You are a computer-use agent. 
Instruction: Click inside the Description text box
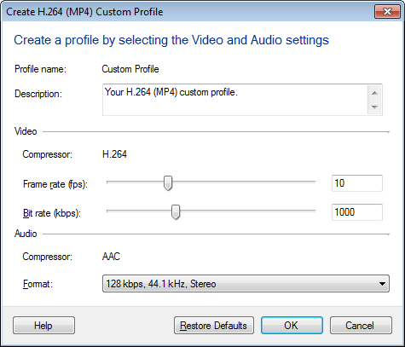(234, 100)
